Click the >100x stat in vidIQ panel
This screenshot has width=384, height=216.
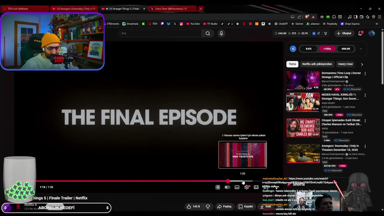pos(327,49)
